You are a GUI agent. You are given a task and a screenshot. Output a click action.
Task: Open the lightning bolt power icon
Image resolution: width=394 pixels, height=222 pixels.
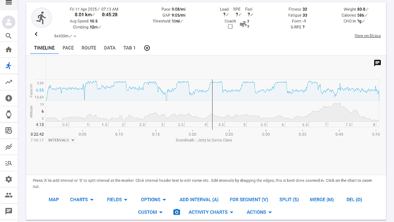[9, 98]
